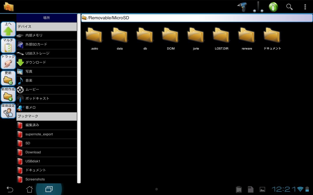Enable multi-select with マルチ button

click(x=8, y=46)
